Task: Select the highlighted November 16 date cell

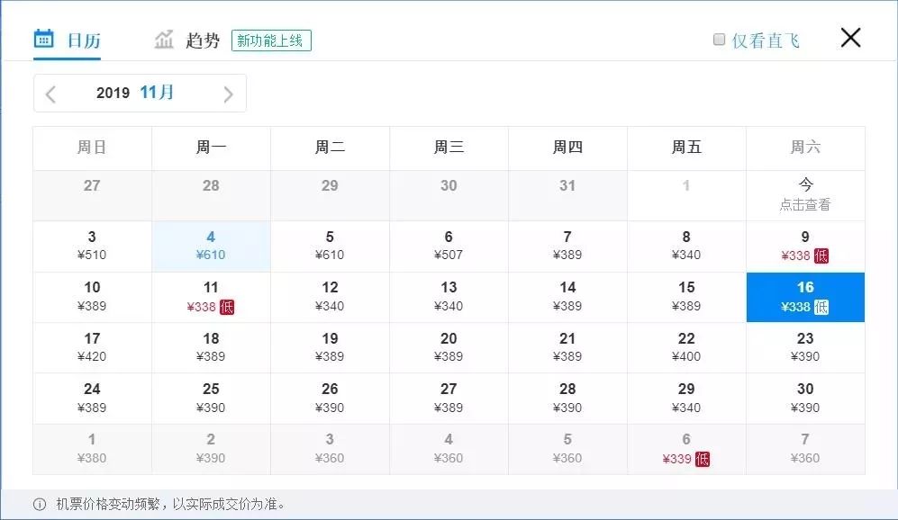Action: pos(805,297)
